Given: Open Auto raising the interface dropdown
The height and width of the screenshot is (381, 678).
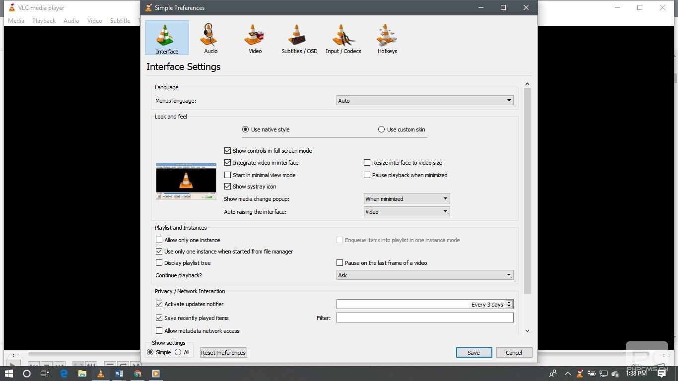Looking at the screenshot, I should point(407,212).
